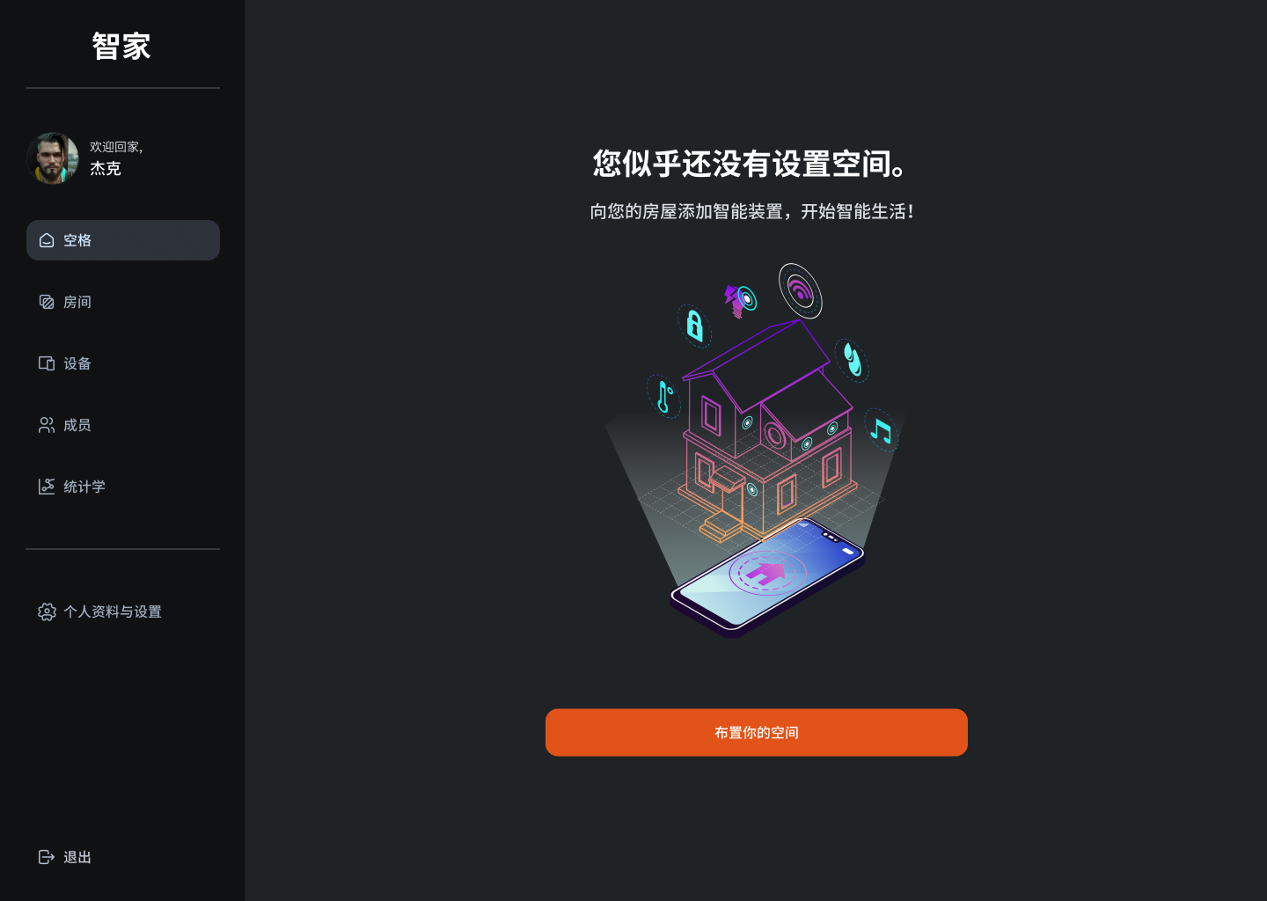
Task: Click the members icon beside 成员
Action: coord(47,425)
